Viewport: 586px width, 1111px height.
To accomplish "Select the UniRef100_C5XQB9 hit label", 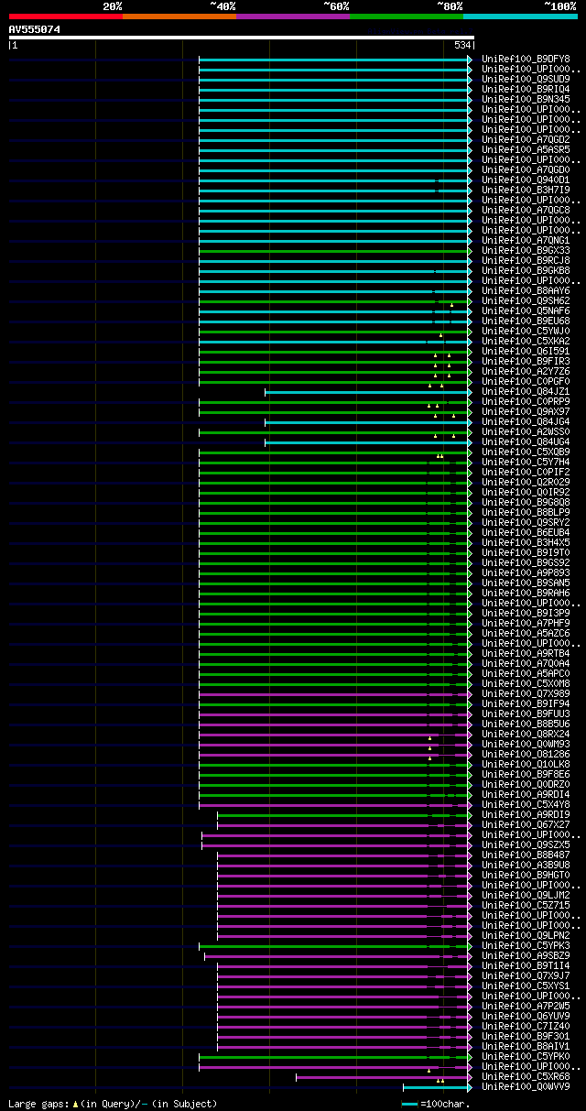I will point(526,452).
